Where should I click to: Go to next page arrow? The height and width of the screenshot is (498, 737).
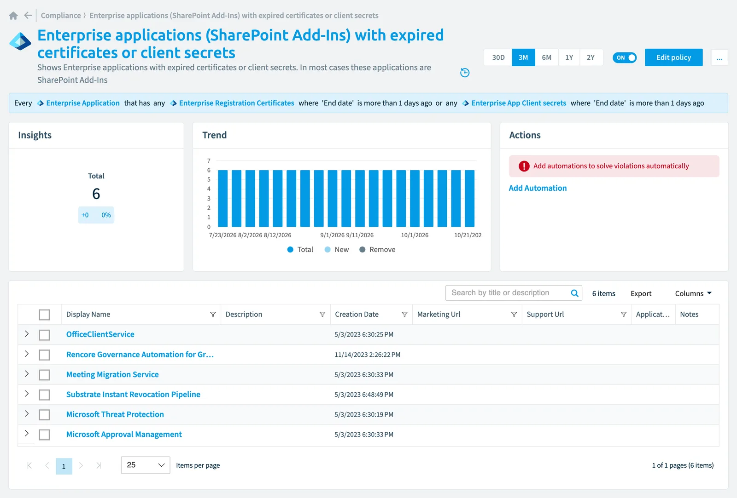81,465
